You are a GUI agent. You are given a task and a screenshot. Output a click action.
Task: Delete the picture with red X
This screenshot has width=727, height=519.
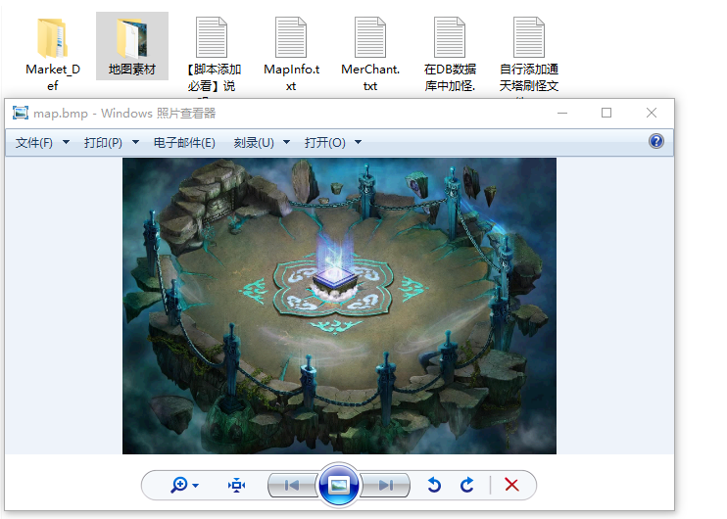[511, 485]
